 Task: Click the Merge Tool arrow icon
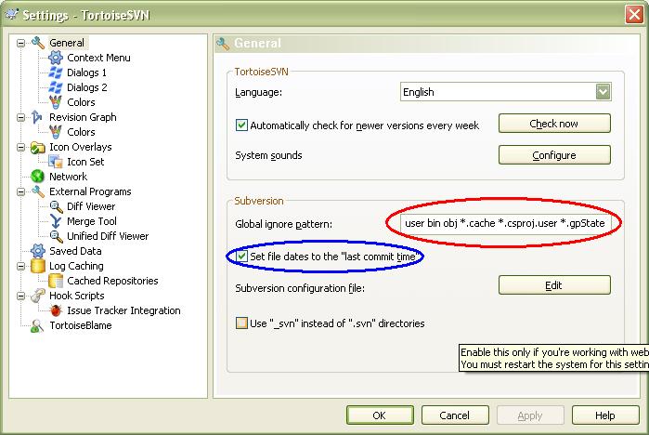pos(56,221)
